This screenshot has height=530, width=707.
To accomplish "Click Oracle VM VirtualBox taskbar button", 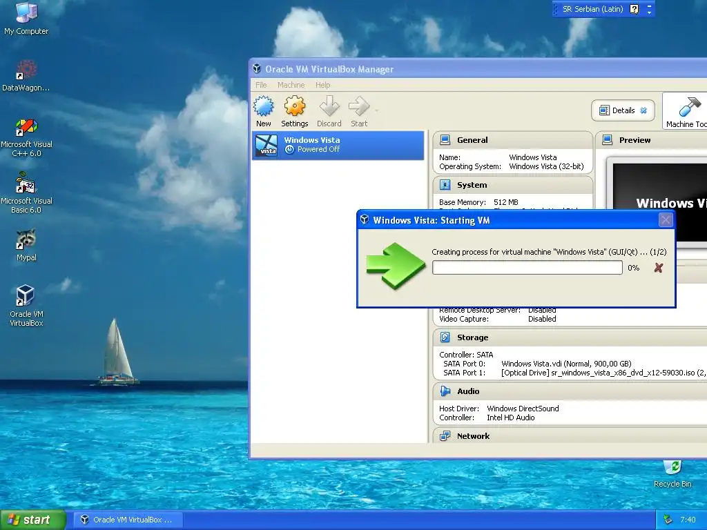I will point(128,520).
